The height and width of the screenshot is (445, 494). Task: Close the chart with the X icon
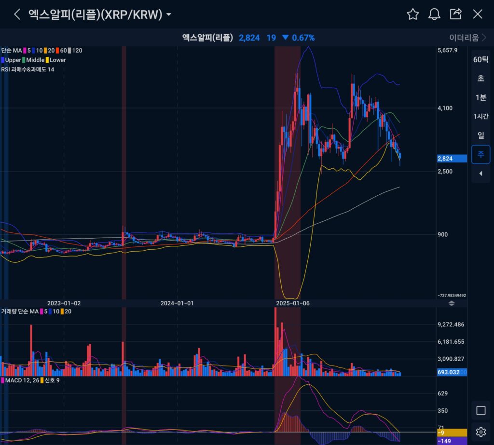(478, 14)
